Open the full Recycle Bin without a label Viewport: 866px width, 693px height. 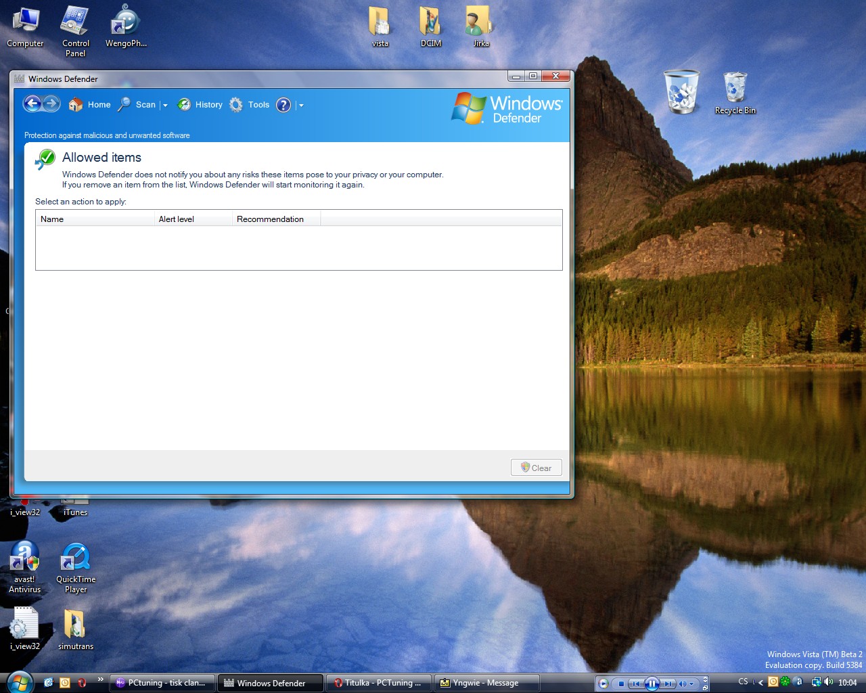coord(681,91)
